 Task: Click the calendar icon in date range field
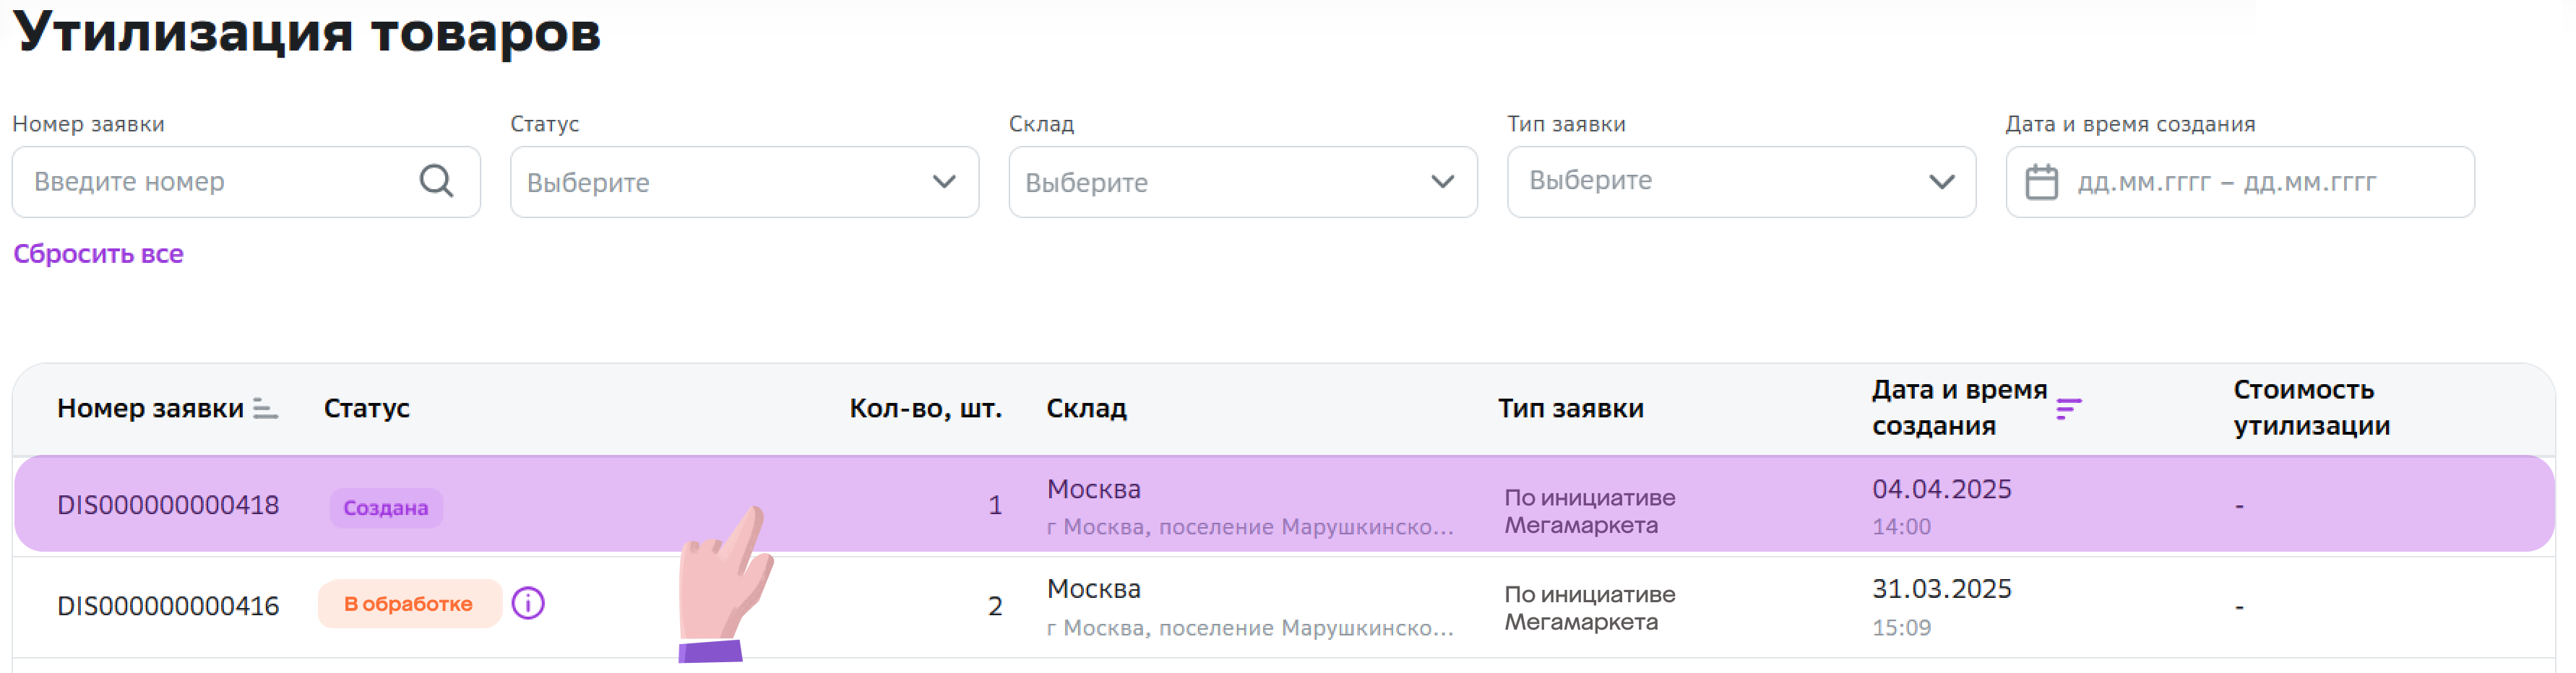2041,182
